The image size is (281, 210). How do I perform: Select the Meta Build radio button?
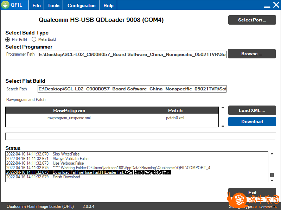[34, 39]
